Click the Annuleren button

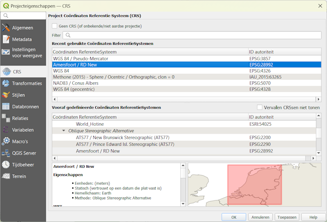[x=260, y=217]
